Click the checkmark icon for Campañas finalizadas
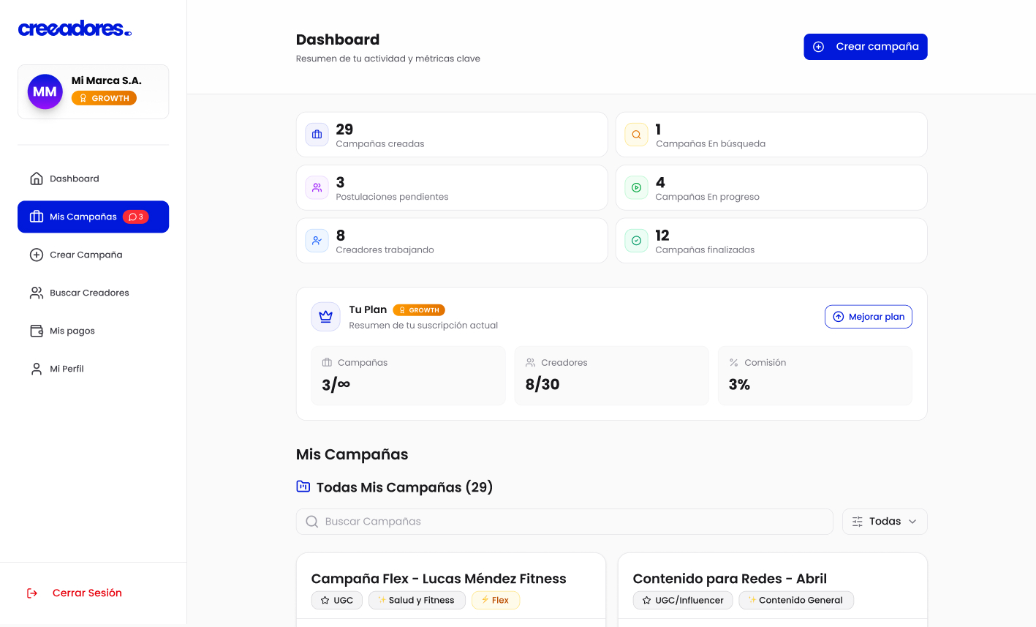The height and width of the screenshot is (627, 1036). [636, 241]
